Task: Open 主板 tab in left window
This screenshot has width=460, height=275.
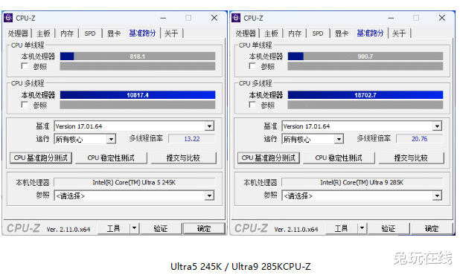Action: pos(43,33)
